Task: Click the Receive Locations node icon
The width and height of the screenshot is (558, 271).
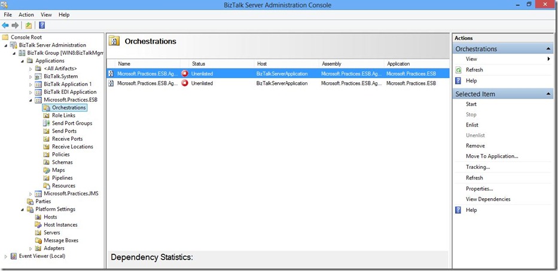Action: point(46,147)
